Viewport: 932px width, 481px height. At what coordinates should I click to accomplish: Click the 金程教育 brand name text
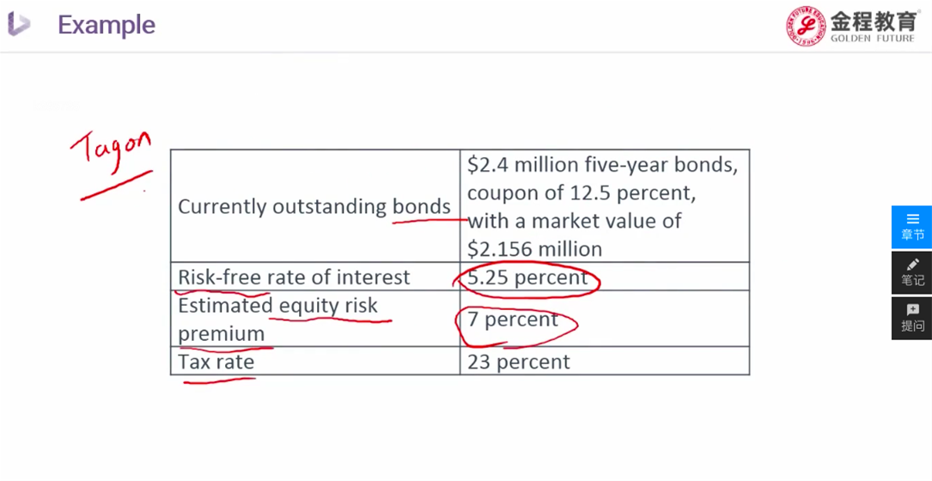[x=873, y=20]
